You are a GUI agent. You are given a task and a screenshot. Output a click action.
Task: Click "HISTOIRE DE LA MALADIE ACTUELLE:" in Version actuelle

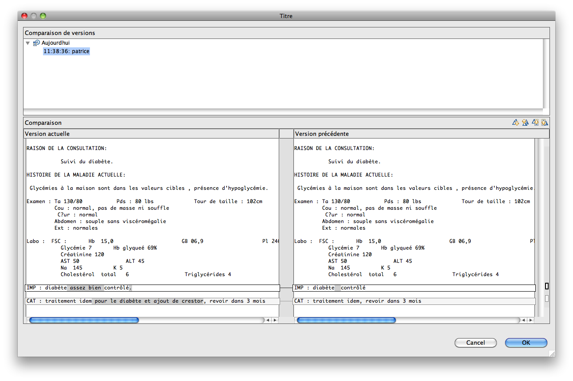(76, 175)
